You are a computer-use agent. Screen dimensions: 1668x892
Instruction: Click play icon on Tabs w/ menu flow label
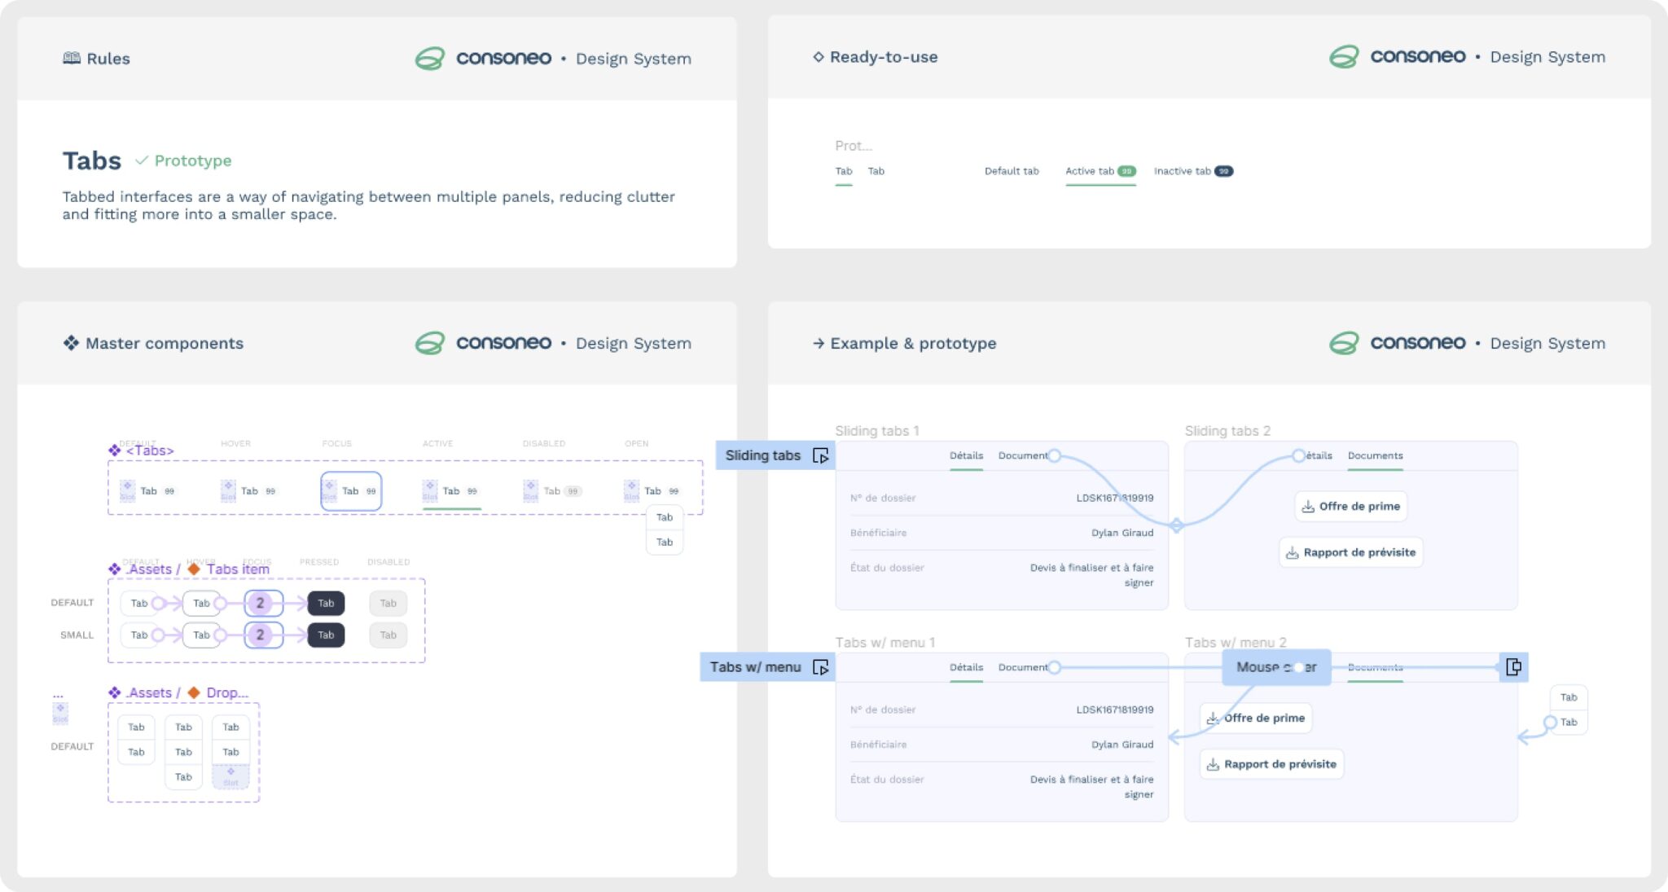click(x=820, y=668)
